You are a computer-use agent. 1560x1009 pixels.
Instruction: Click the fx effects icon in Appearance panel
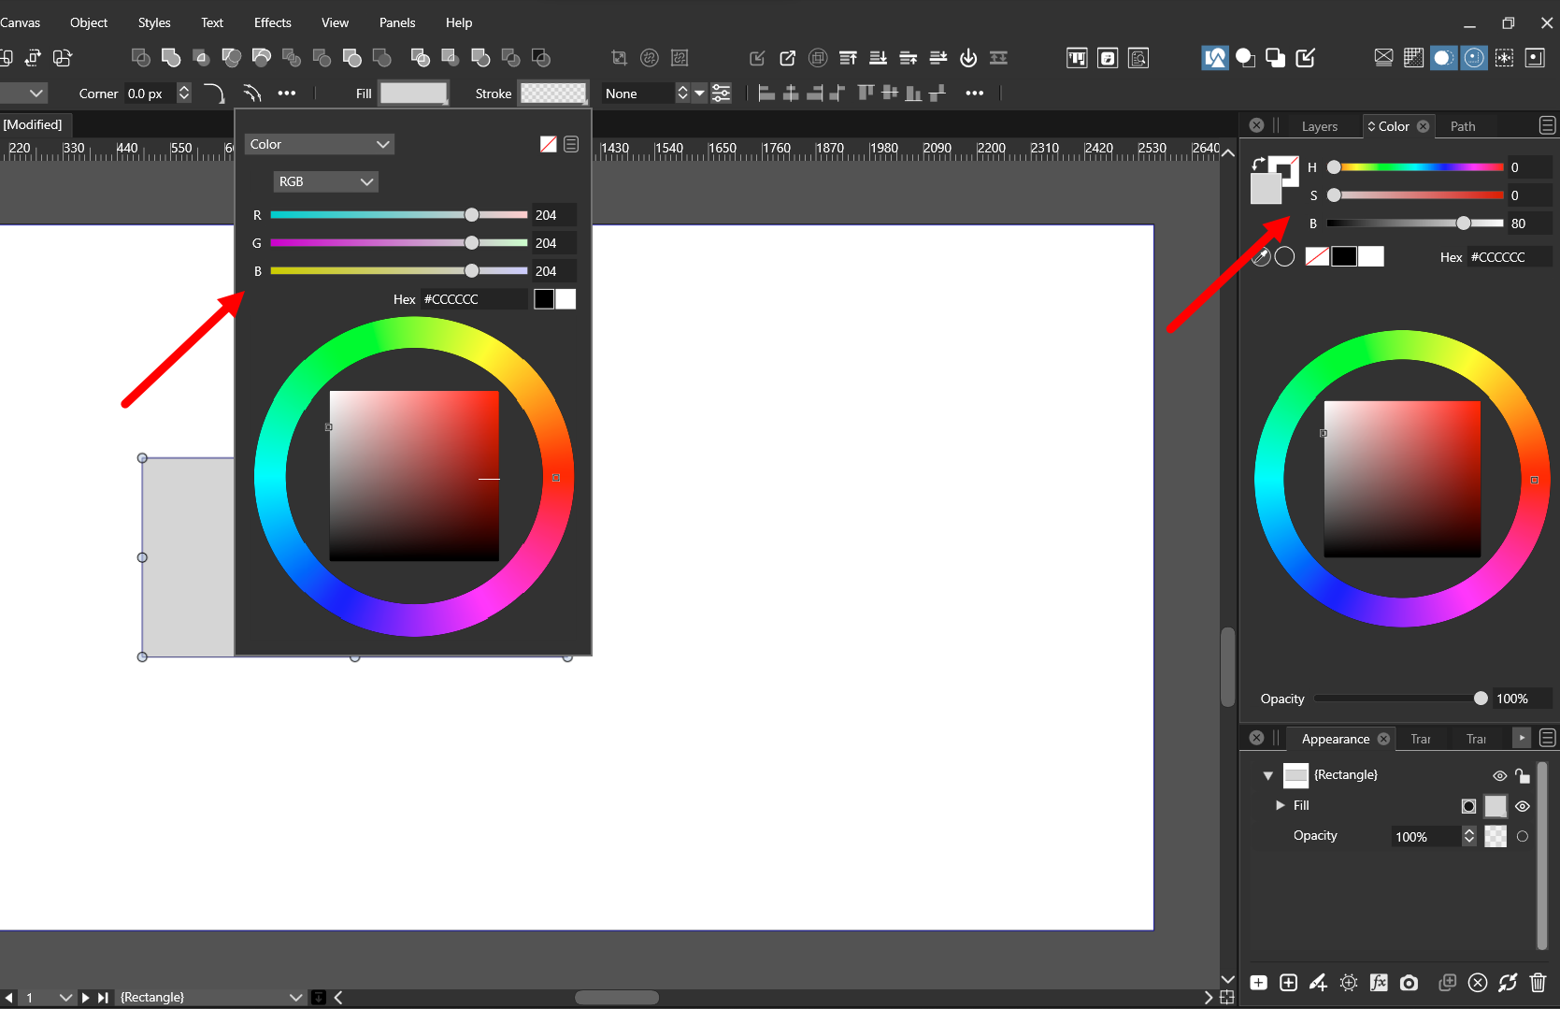point(1379,982)
